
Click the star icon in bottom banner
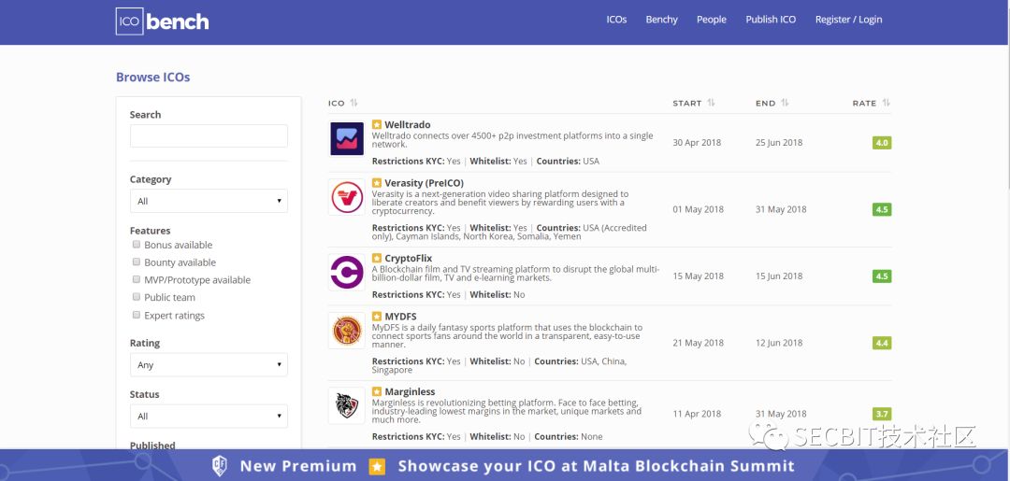(x=376, y=466)
